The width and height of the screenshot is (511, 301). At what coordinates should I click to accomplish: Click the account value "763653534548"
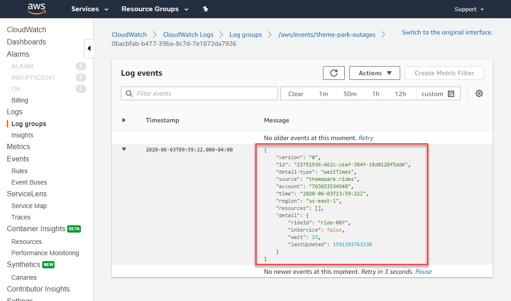329,186
